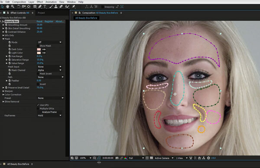Image resolution: width=260 pixels, height=168 pixels.
Task: Select the Type text tool
Action: coord(45,7)
